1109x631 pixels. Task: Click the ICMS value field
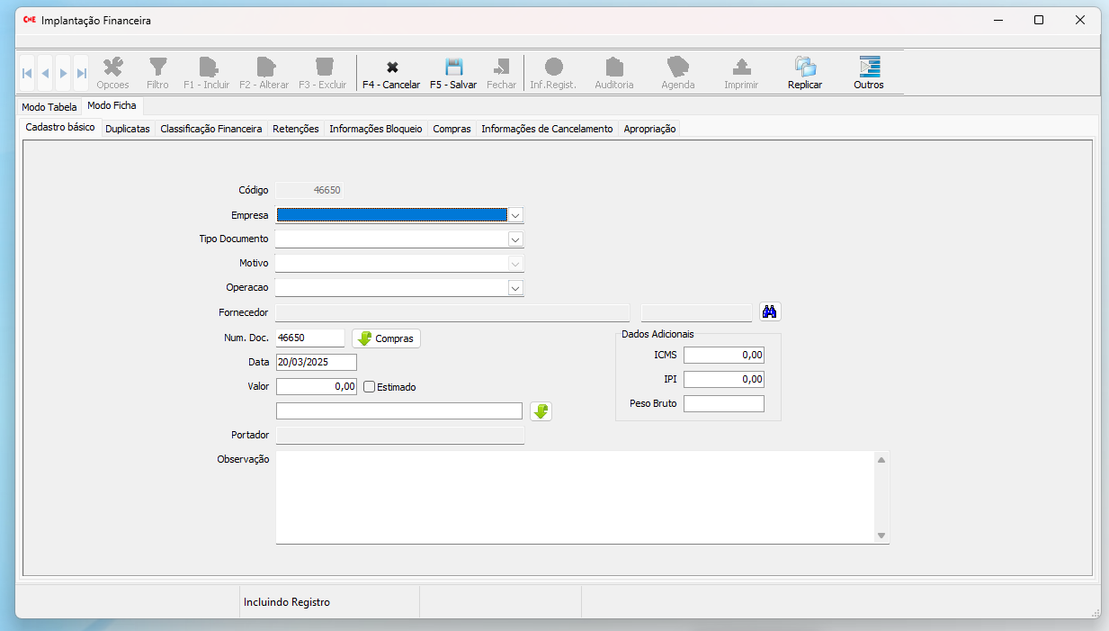[x=723, y=355]
